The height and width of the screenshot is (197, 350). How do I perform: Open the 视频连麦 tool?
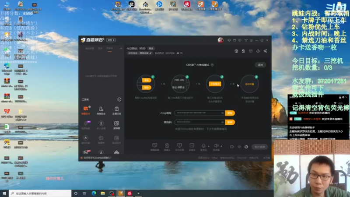86,125
